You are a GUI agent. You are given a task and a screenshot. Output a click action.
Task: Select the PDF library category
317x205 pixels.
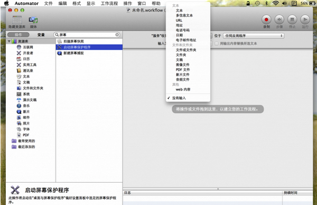[26, 135]
